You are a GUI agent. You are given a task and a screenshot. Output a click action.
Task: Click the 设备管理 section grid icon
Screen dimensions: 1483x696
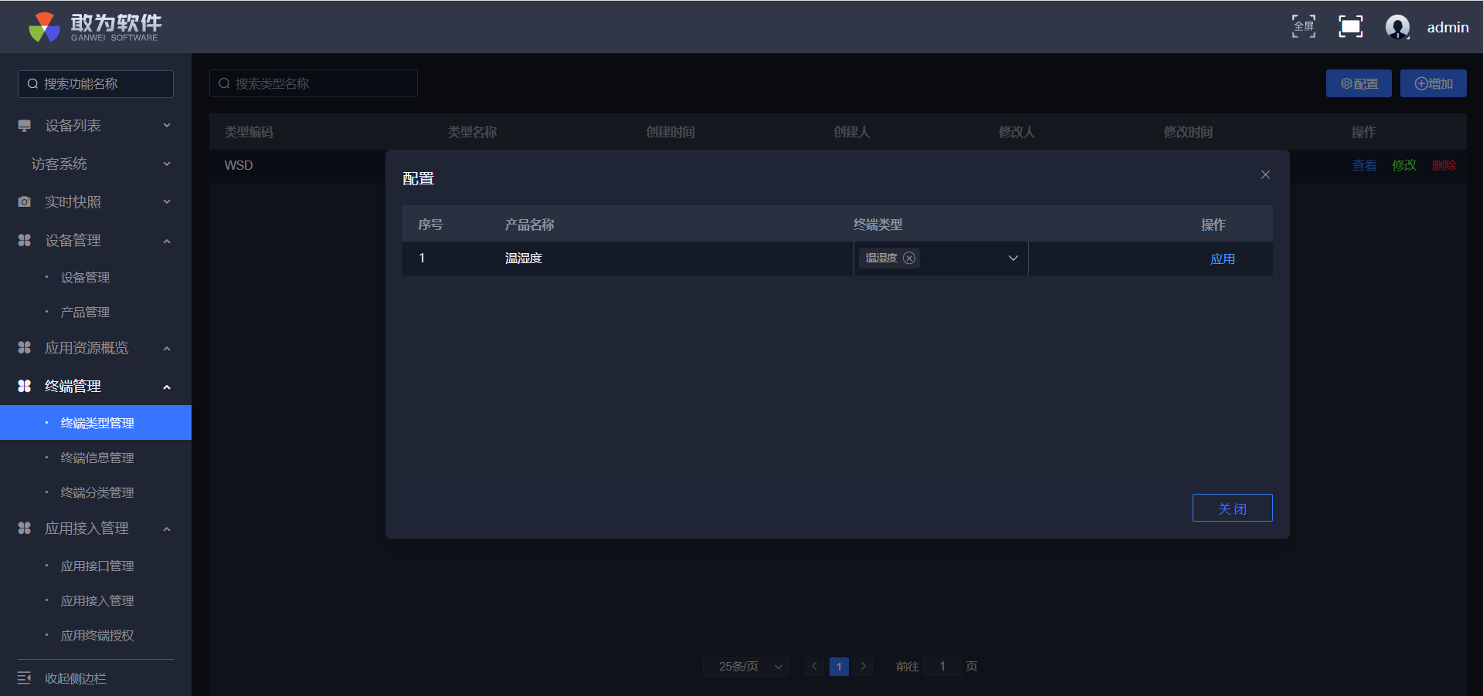pyautogui.click(x=25, y=241)
